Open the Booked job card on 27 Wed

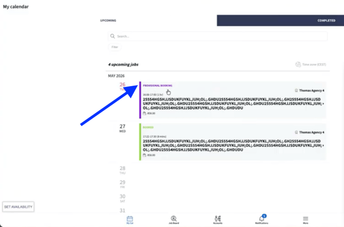click(233, 142)
